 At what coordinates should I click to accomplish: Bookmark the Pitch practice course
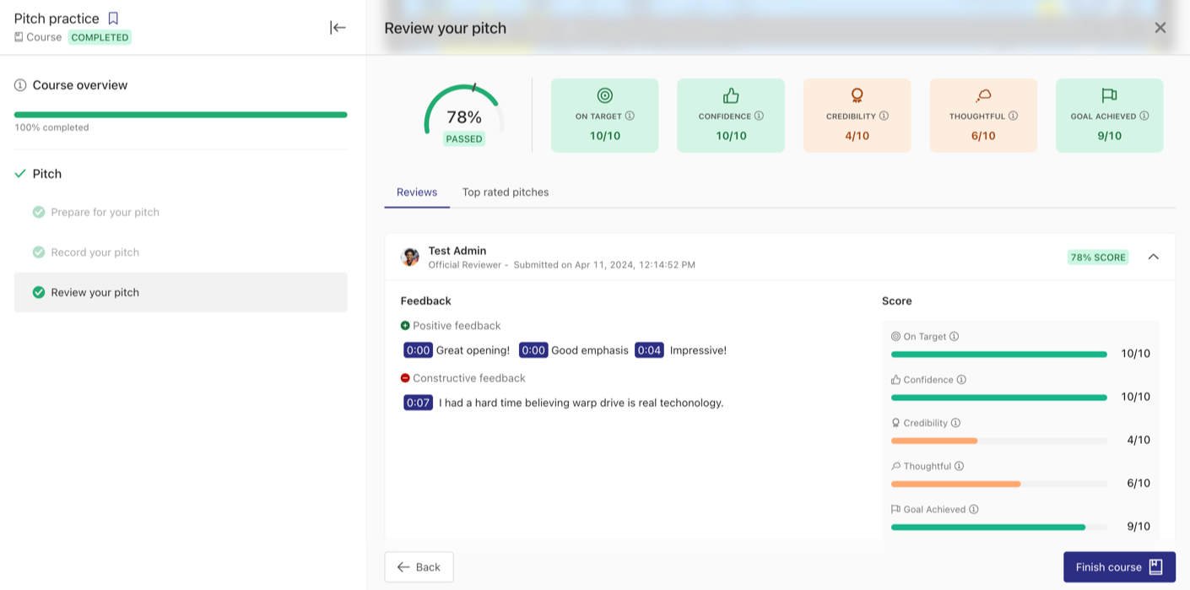click(x=113, y=19)
